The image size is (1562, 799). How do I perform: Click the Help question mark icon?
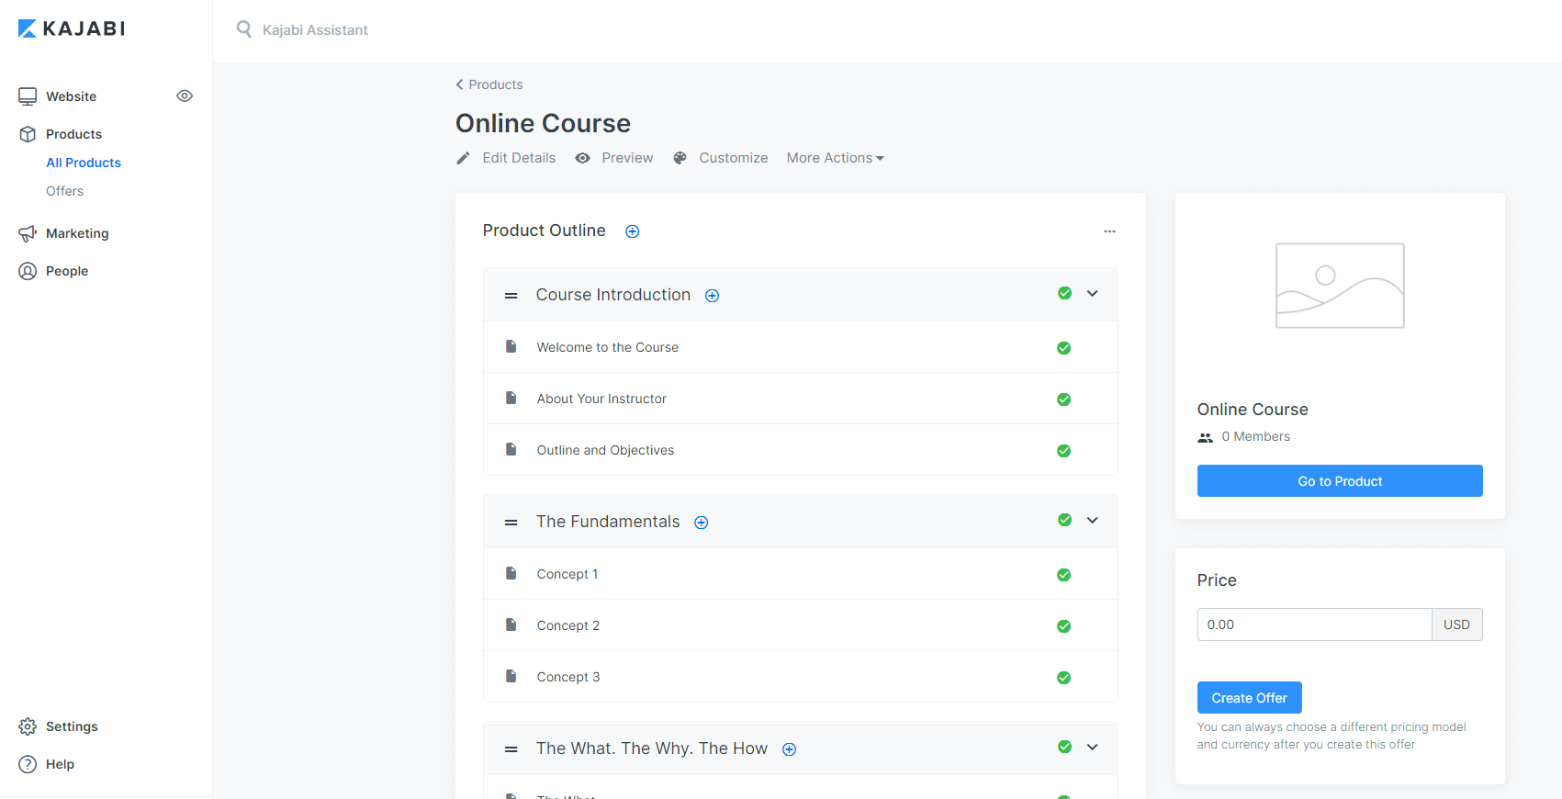coord(28,764)
